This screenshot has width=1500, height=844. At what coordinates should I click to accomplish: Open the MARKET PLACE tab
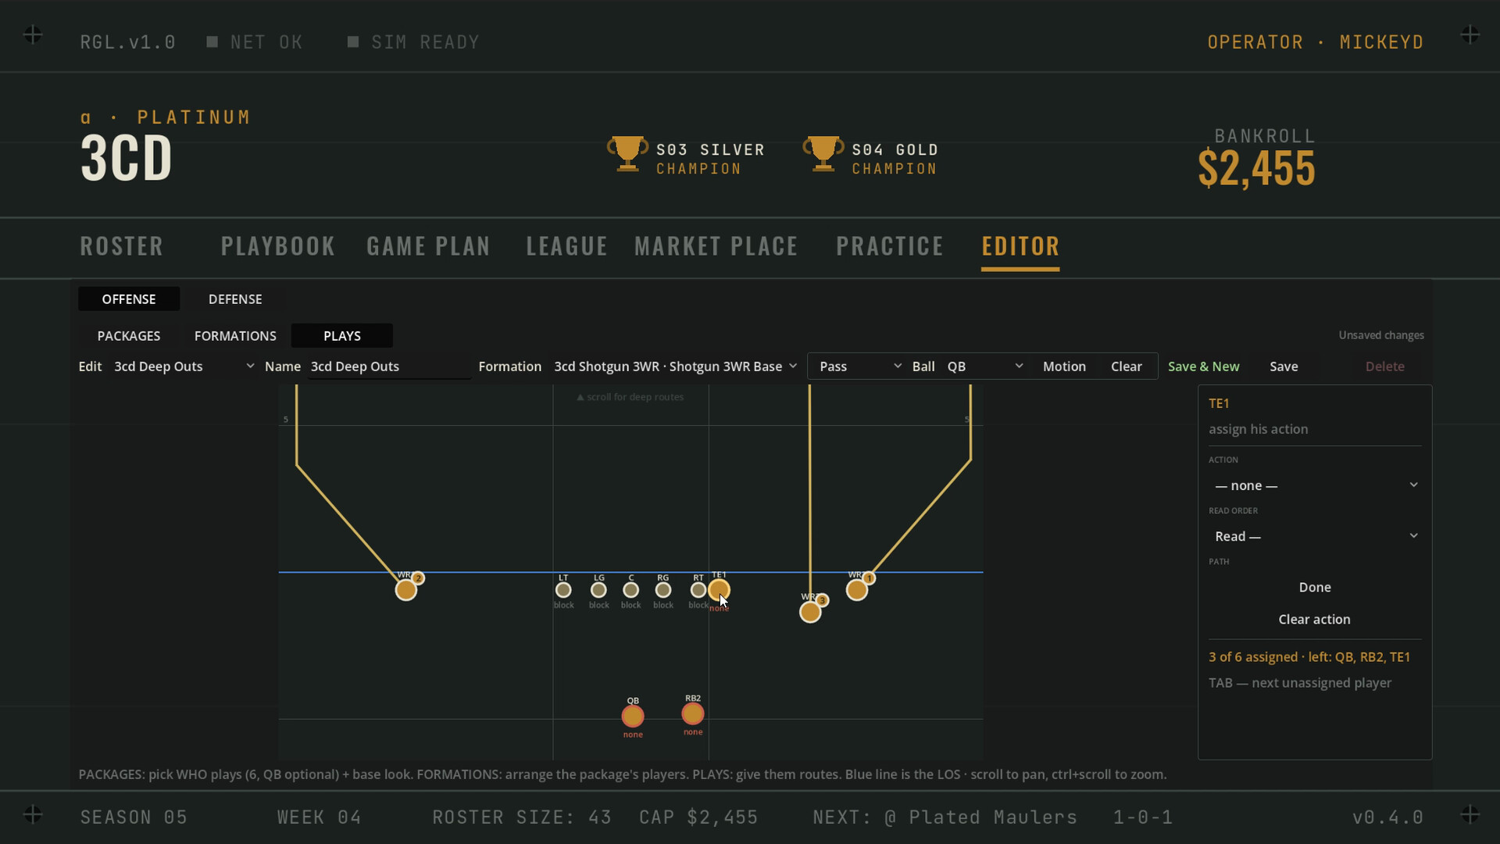[716, 246]
